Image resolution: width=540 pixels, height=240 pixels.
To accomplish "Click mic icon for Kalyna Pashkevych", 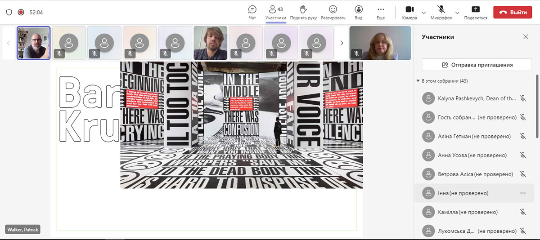I will point(523,98).
